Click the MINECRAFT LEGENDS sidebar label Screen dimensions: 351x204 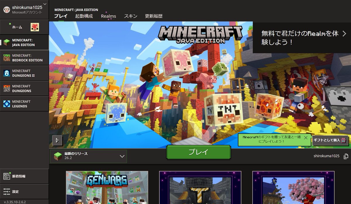[21, 104]
